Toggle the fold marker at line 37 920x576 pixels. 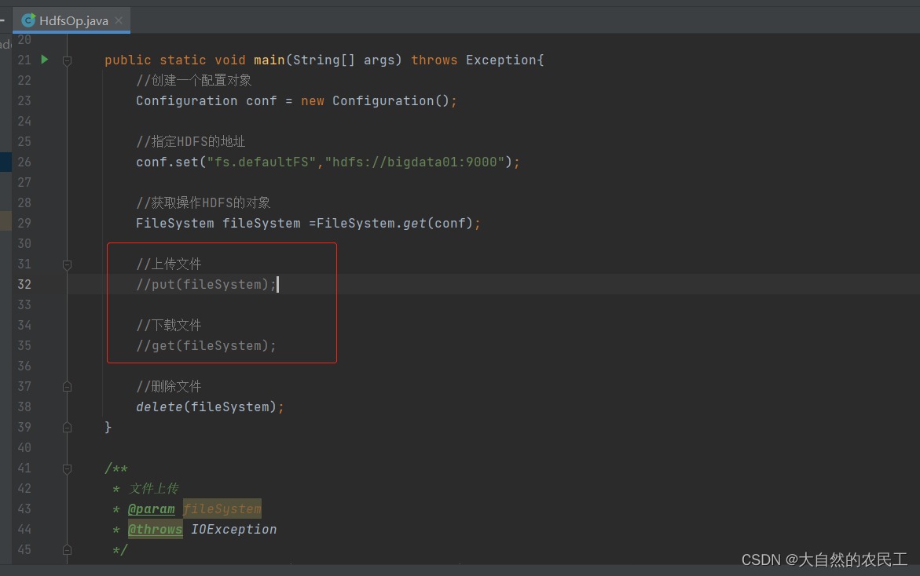68,387
